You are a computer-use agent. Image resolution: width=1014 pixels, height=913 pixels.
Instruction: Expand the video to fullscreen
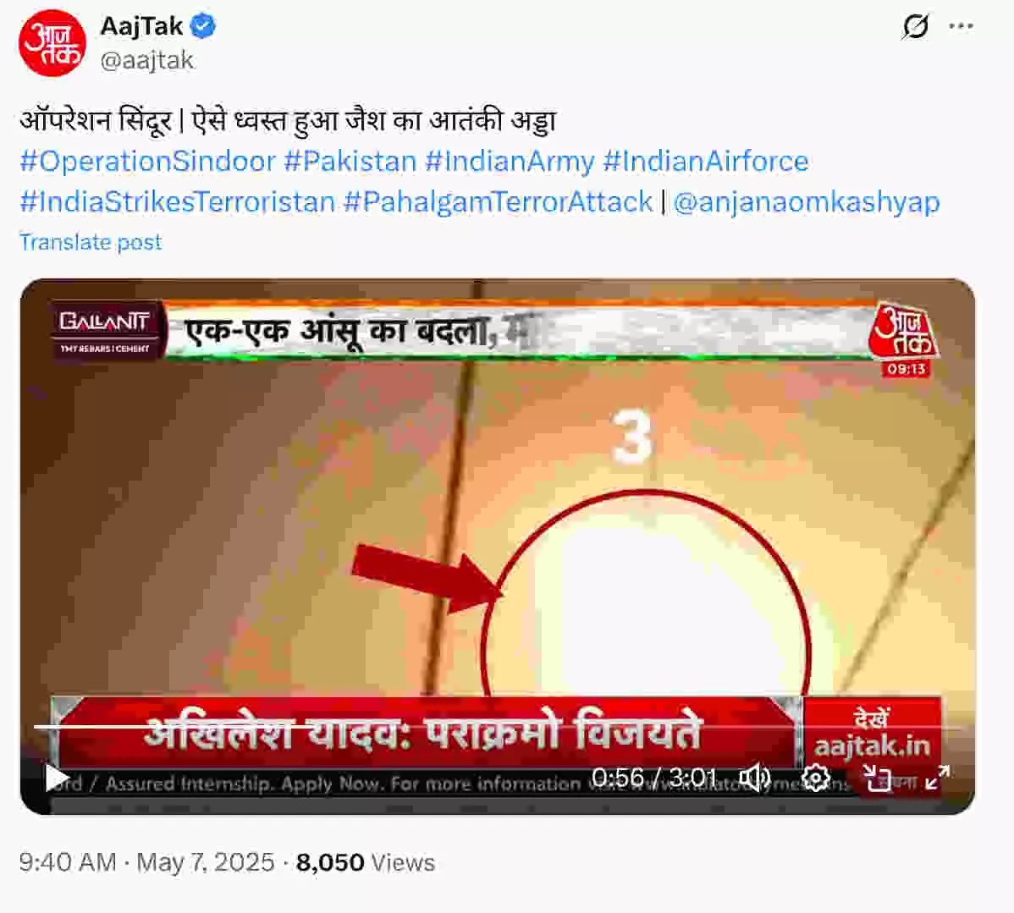coord(937,778)
